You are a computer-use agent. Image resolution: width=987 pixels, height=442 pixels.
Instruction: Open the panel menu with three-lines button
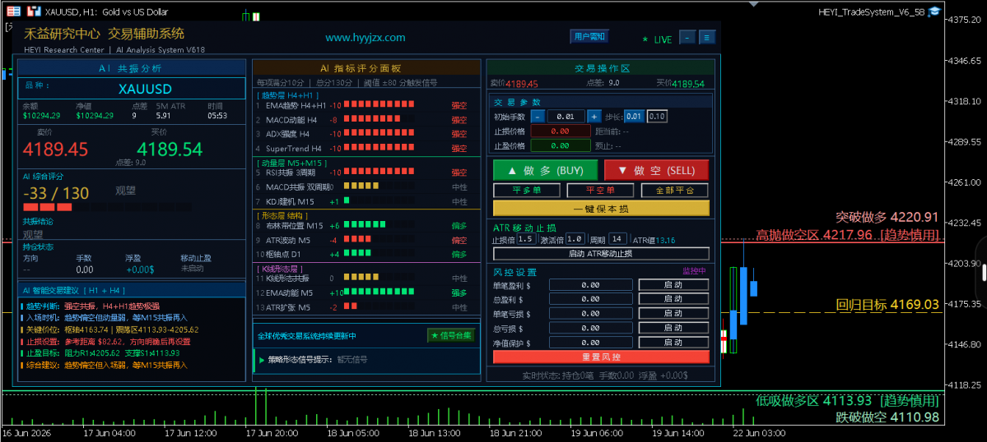[707, 38]
